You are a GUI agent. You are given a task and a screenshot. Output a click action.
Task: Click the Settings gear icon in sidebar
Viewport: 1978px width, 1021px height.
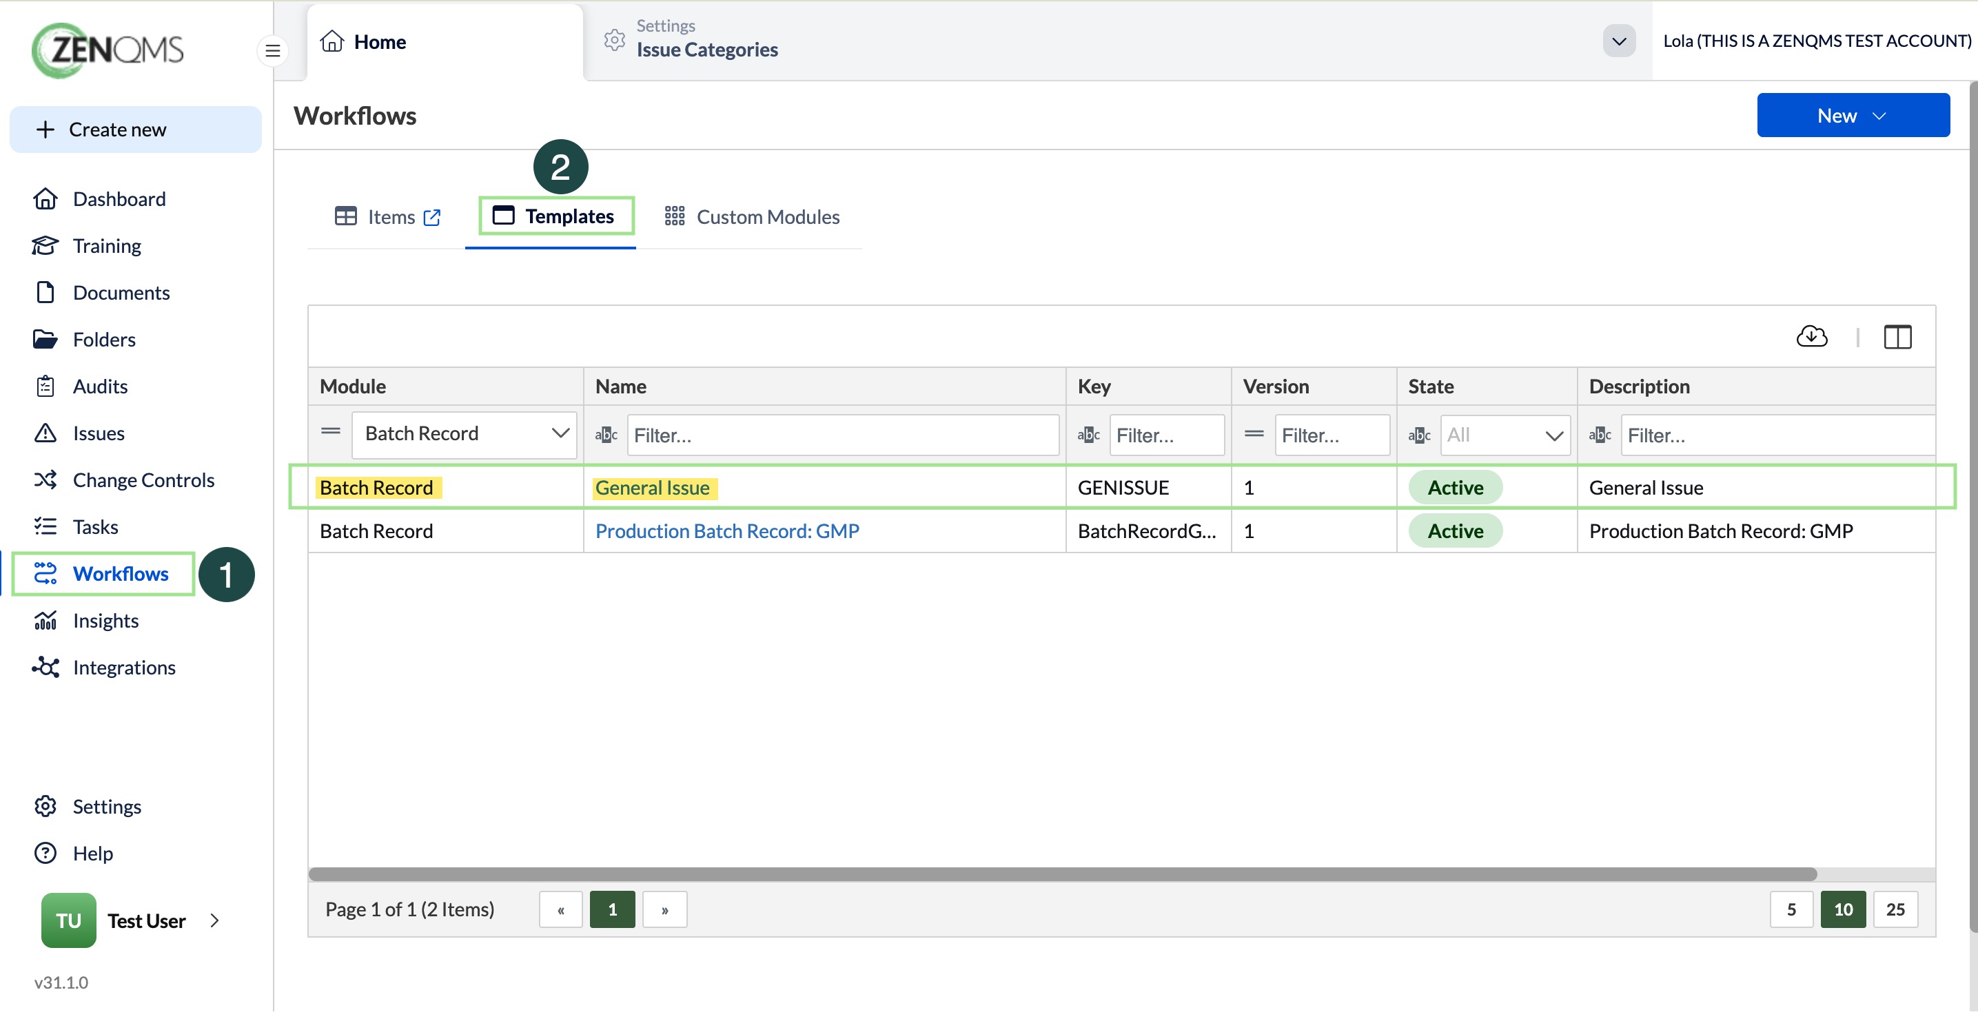(45, 807)
